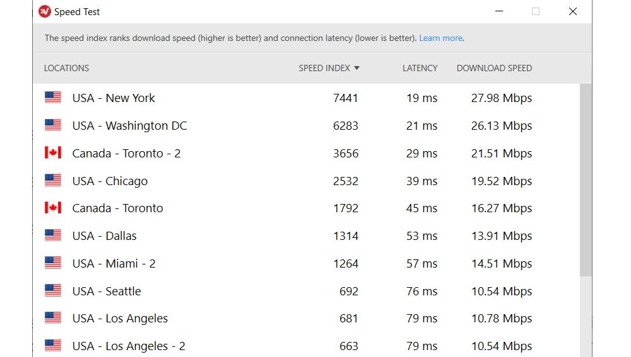Click the vertical scrollbar thumb

(586, 179)
